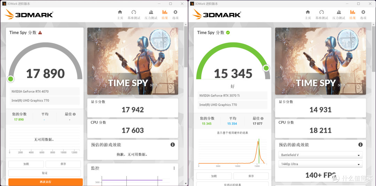Click the Save button in left window
Viewport: 376px width, 186px height.
pyautogui.click(x=63, y=164)
